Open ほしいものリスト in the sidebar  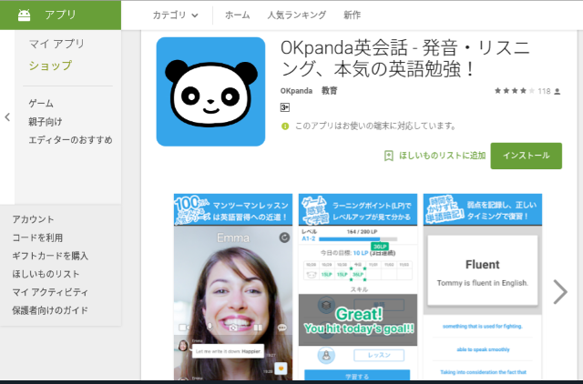pyautogui.click(x=46, y=274)
